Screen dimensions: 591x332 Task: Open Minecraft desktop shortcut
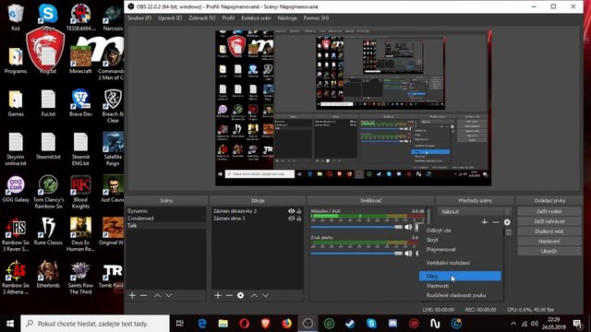(x=80, y=60)
